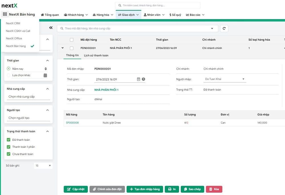Tick the checkbox for row PDN000001

point(72,48)
